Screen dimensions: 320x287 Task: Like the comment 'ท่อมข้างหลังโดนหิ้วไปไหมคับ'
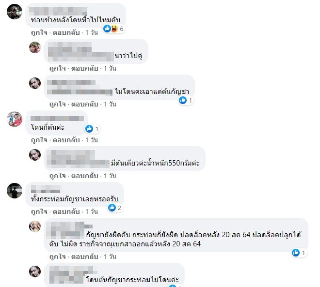pyautogui.click(x=39, y=32)
